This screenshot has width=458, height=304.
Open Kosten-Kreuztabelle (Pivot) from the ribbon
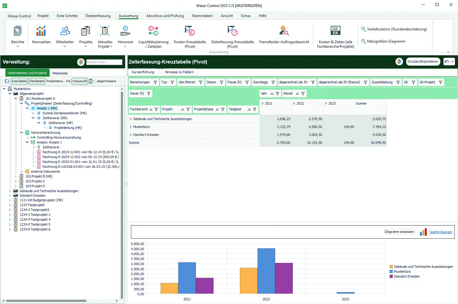[x=190, y=31]
